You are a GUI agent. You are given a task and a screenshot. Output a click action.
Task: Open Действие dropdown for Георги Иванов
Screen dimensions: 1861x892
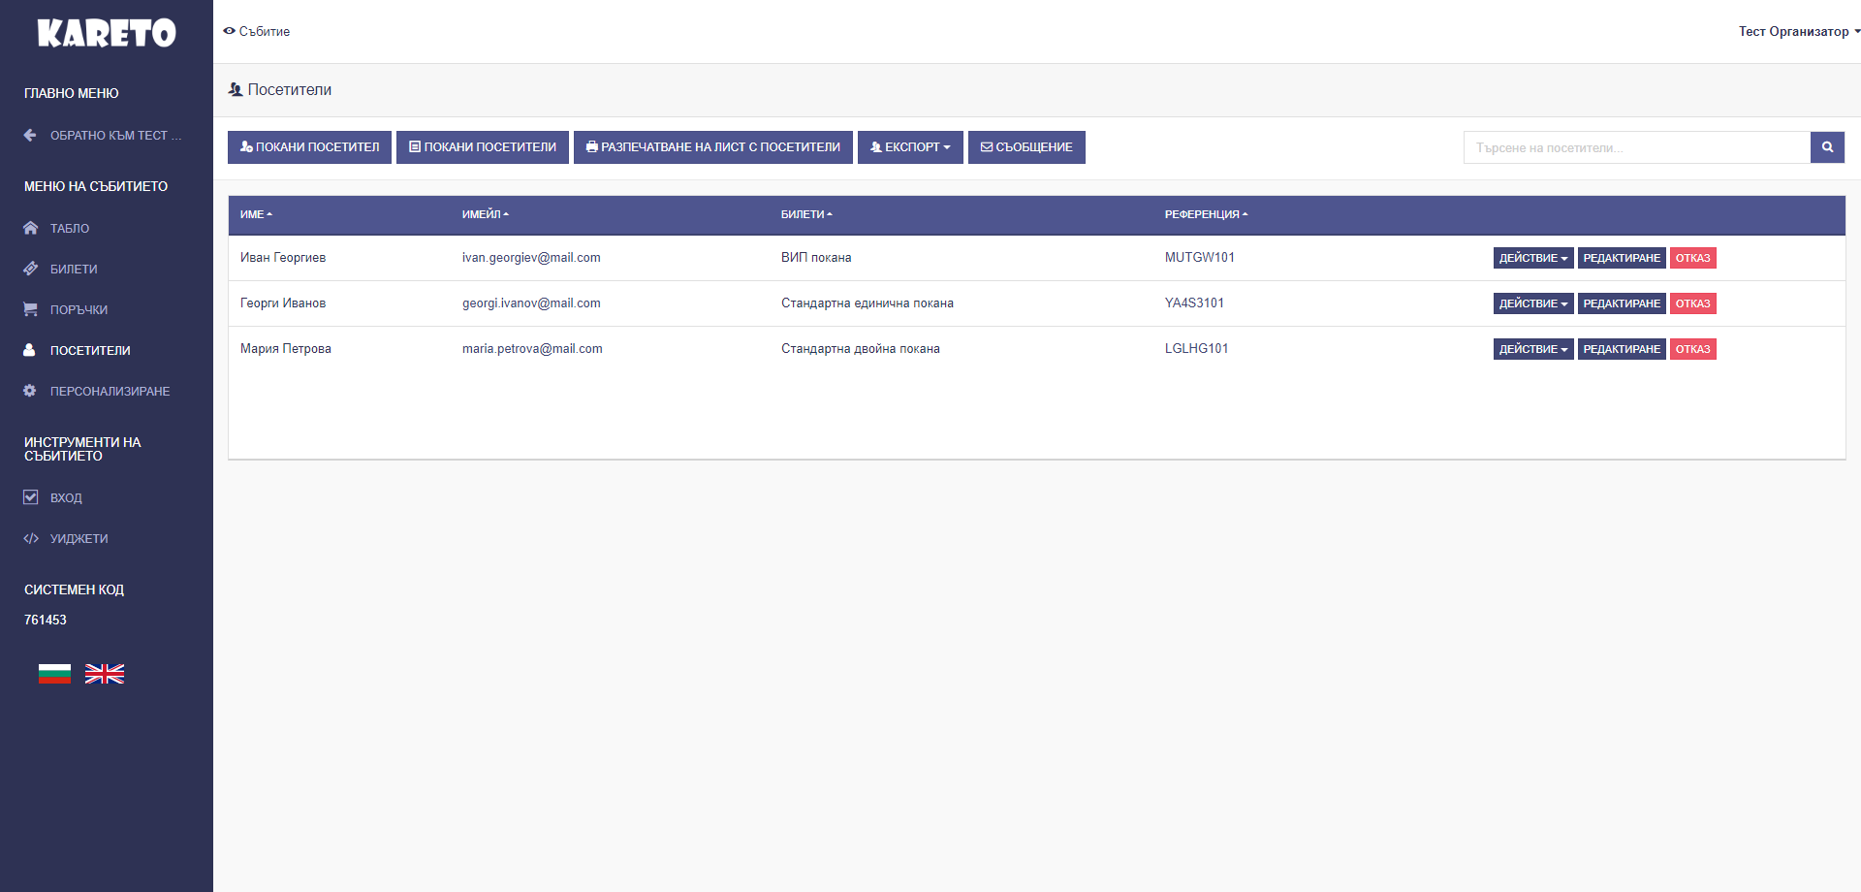1533,303
